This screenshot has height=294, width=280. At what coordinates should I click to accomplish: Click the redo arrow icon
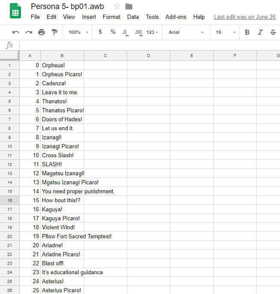pos(29,32)
